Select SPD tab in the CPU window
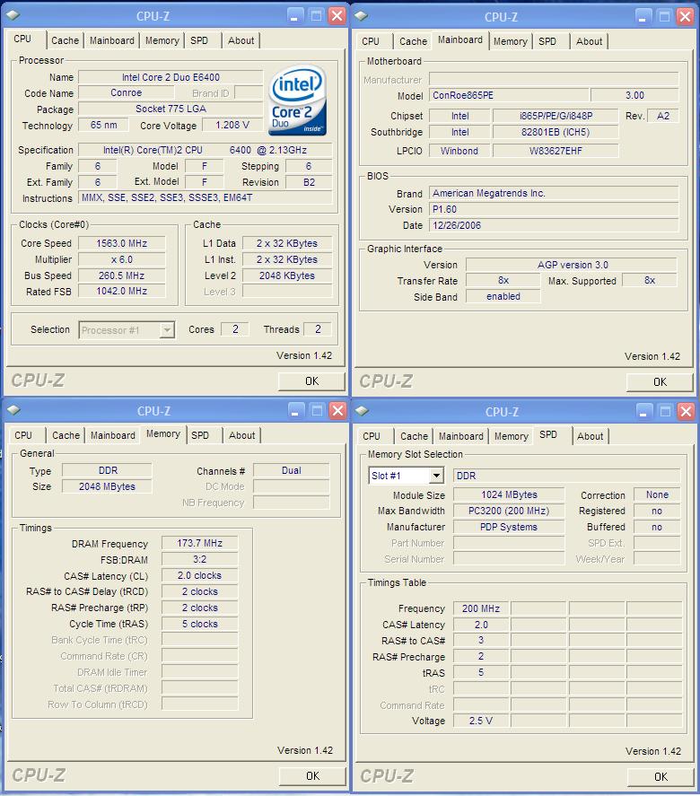Viewport: 700px width, 796px height. (199, 40)
